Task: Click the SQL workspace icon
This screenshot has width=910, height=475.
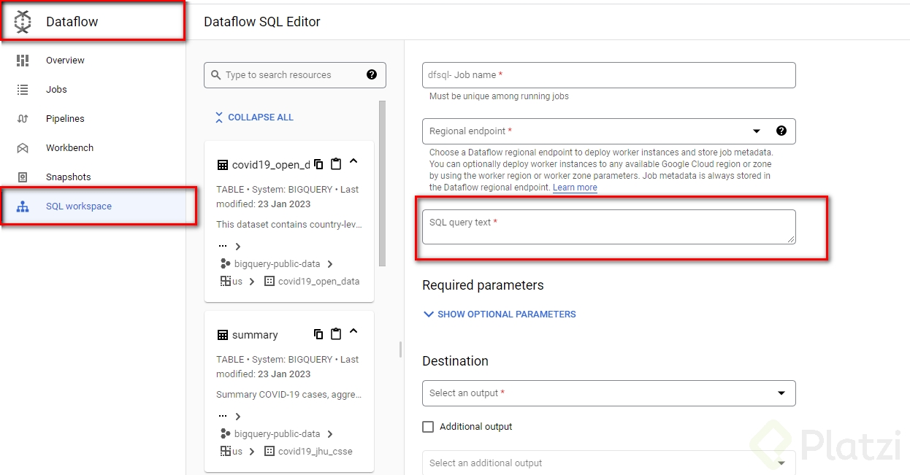Action: click(x=23, y=206)
